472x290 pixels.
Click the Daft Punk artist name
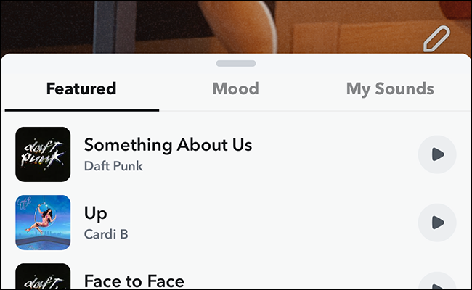pos(113,166)
